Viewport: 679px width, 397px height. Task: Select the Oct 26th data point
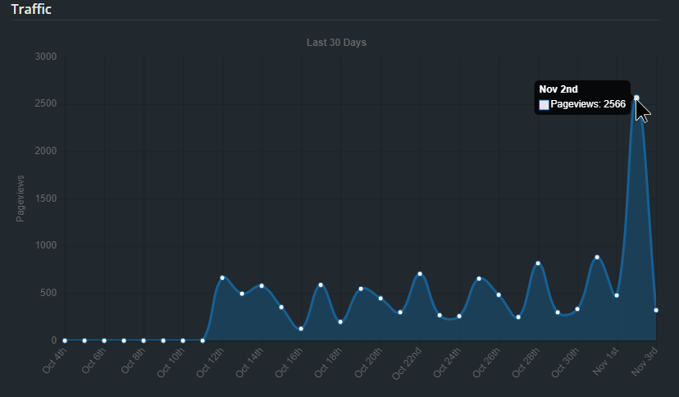499,294
